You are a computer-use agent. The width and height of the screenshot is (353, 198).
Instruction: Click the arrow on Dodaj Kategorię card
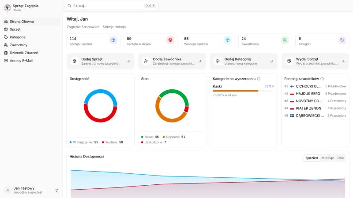coord(271,61)
